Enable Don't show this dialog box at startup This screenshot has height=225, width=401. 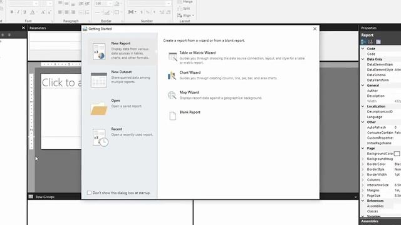(89, 193)
